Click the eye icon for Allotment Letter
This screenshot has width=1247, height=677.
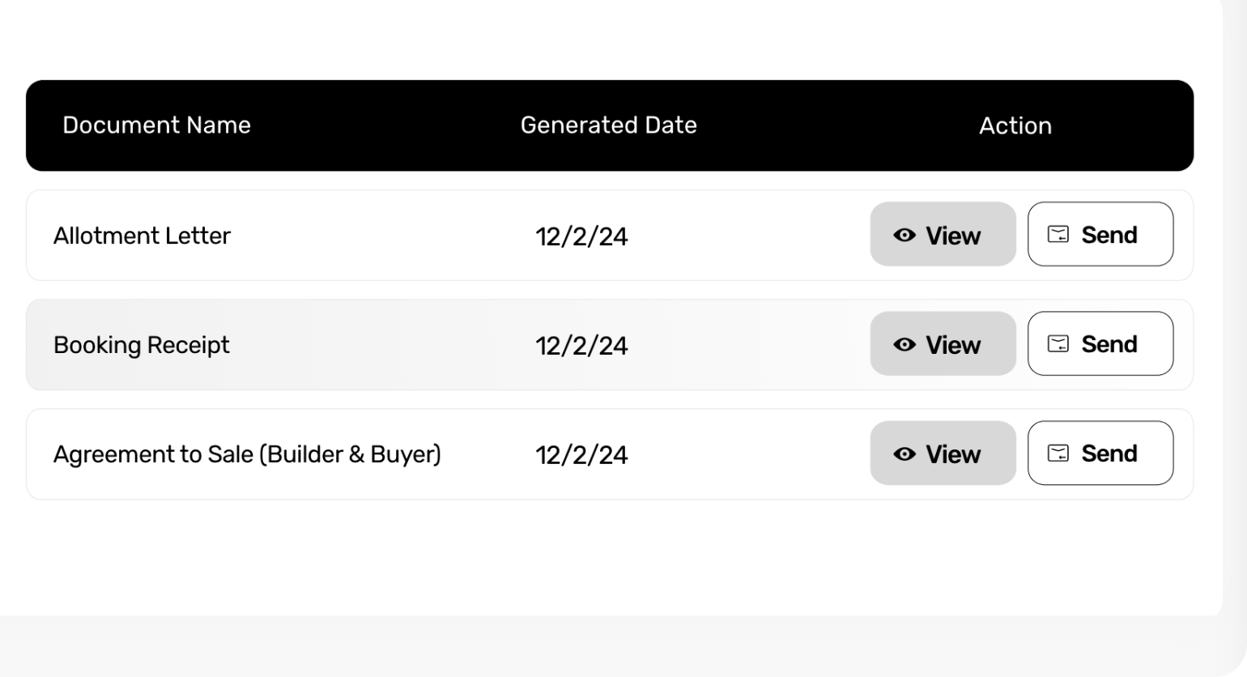904,235
